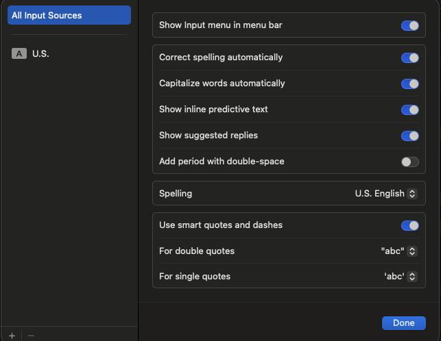Disable Show suggested replies switch
This screenshot has width=441, height=341.
click(x=409, y=136)
